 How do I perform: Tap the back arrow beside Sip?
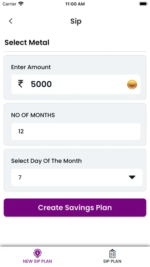coord(11,21)
